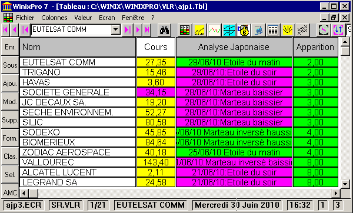The height and width of the screenshot is (213, 353).
Task: Click the red-green line graph icon
Action: click(x=214, y=30)
